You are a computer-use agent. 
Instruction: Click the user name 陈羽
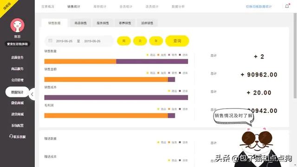click(x=17, y=37)
